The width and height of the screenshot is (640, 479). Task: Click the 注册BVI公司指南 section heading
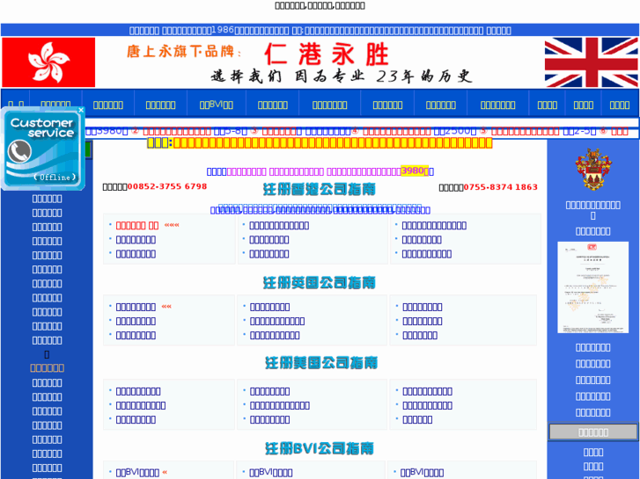click(320, 448)
